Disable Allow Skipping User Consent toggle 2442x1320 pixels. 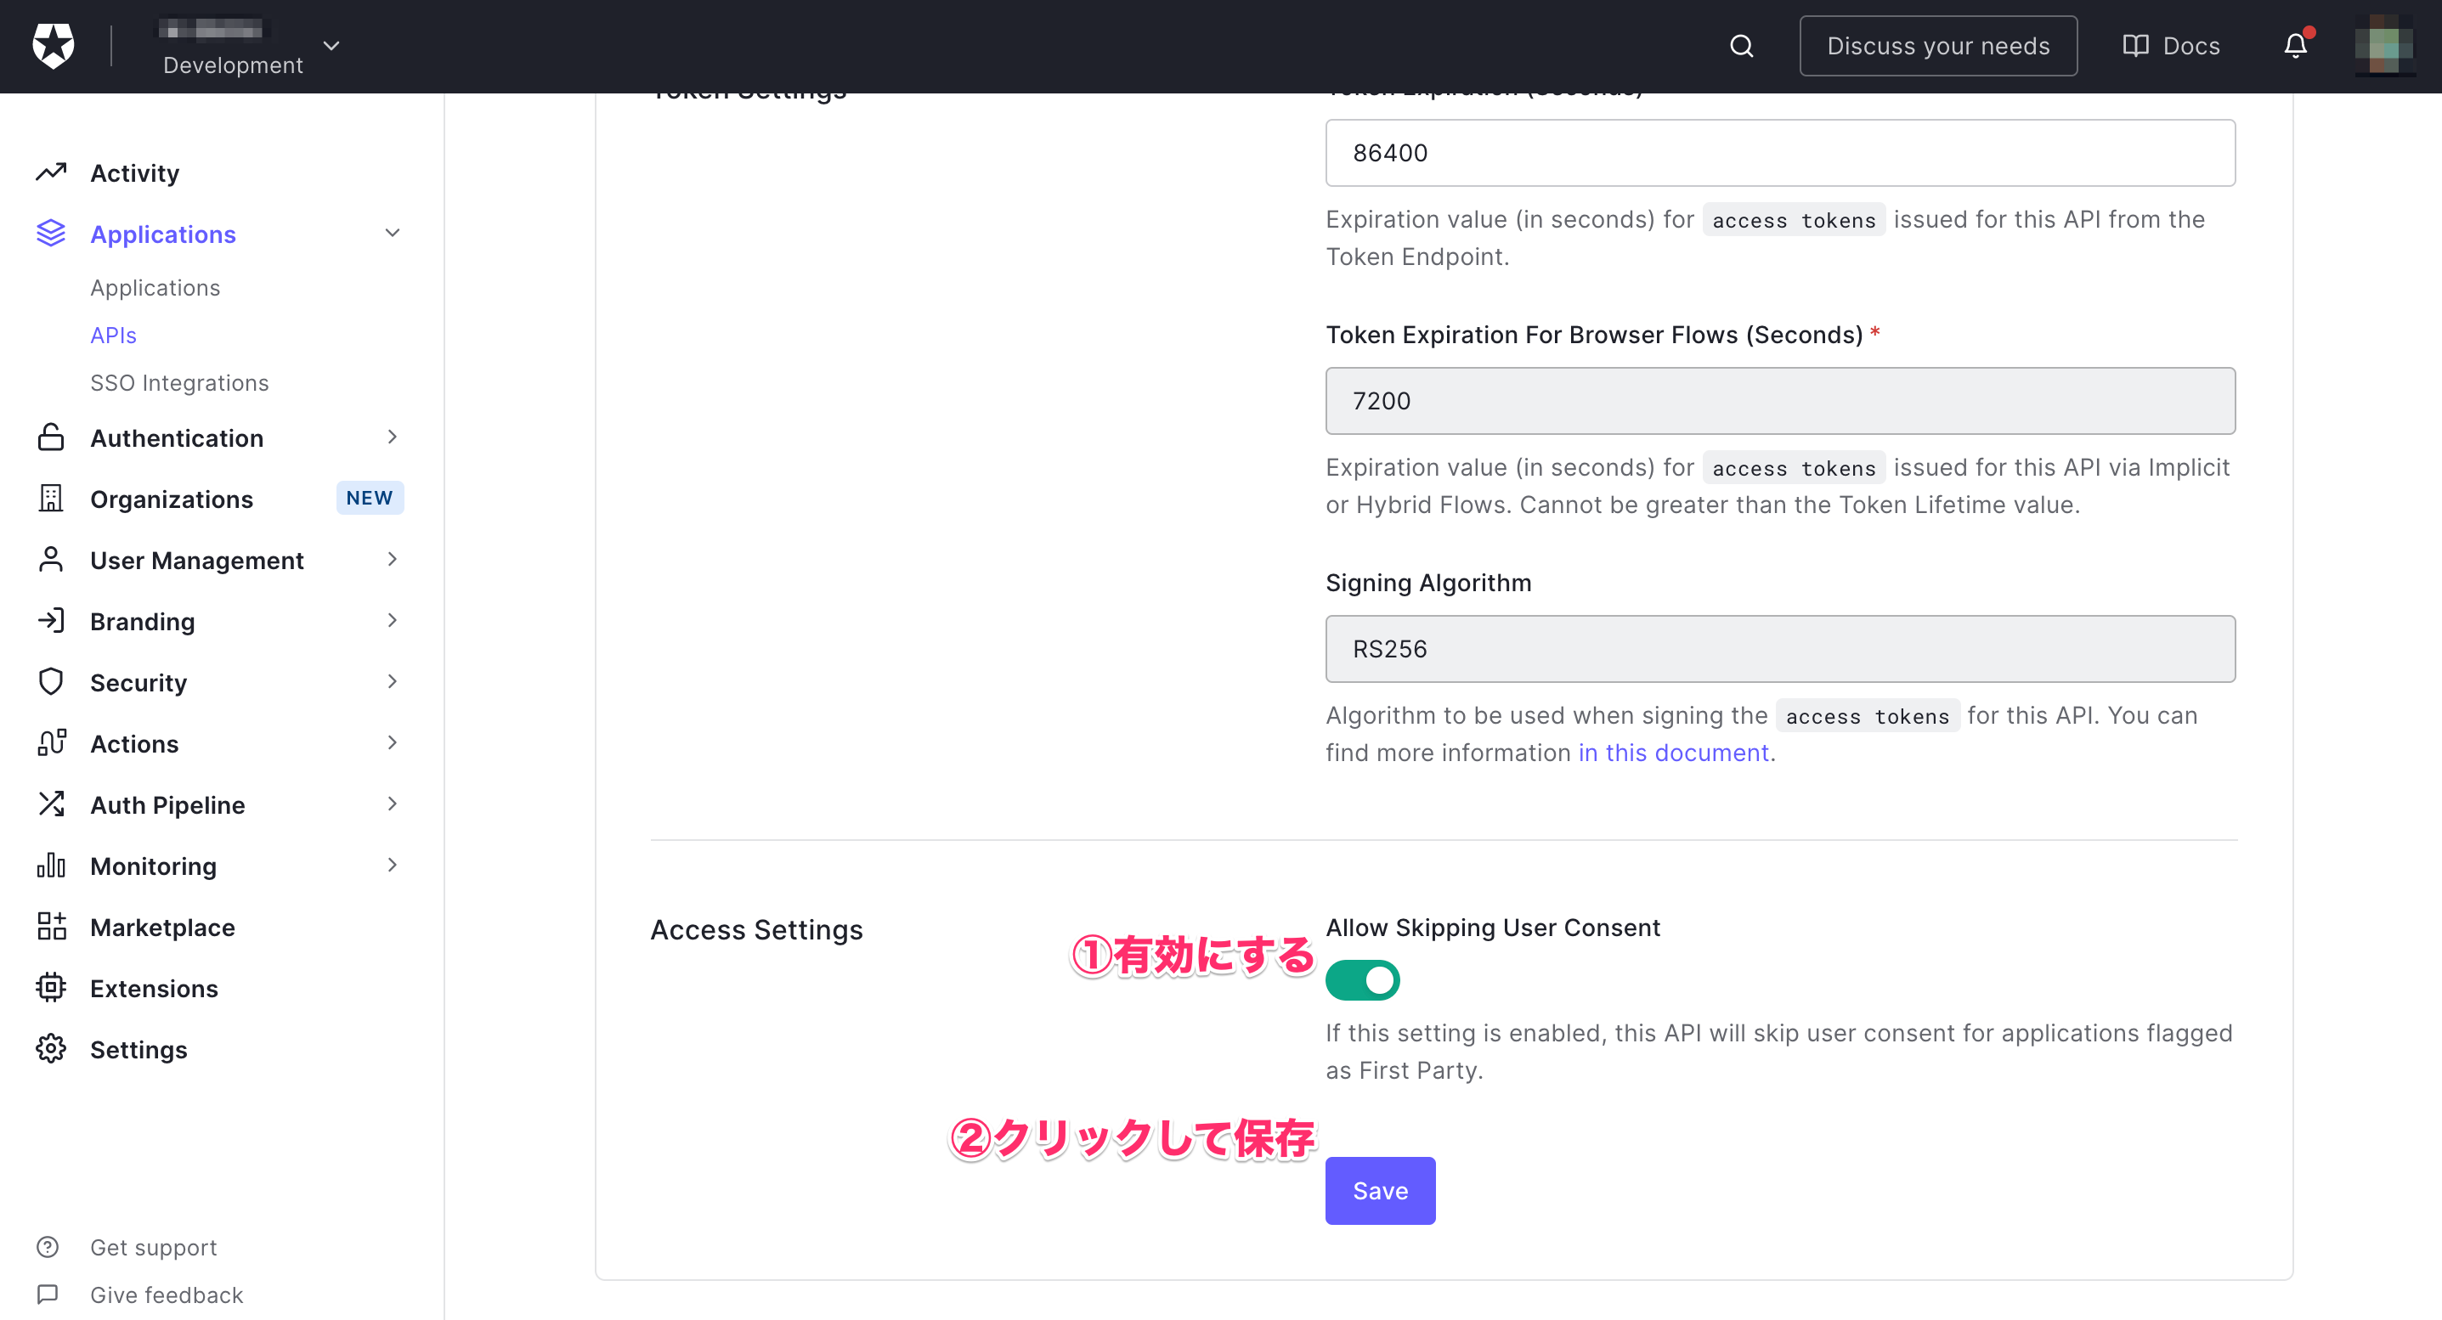[1361, 980]
